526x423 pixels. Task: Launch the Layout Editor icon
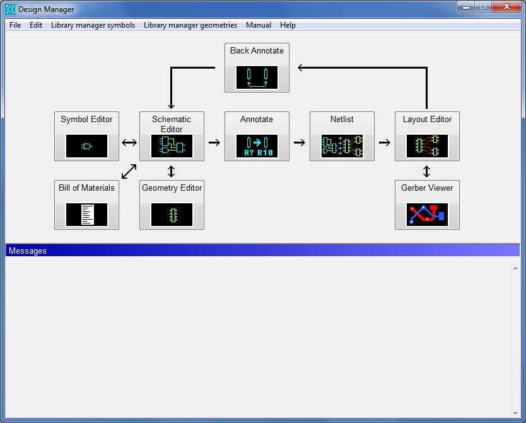427,146
